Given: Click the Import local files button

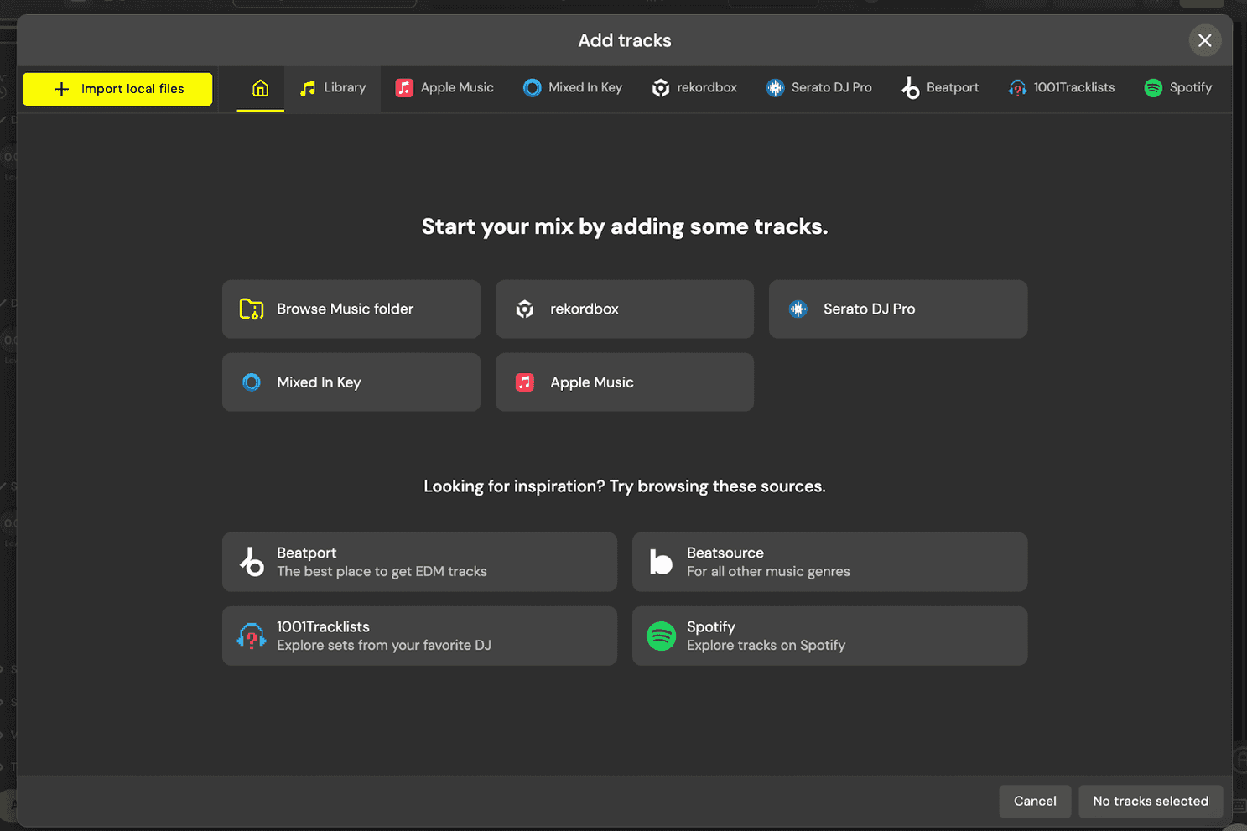Looking at the screenshot, I should 117,89.
